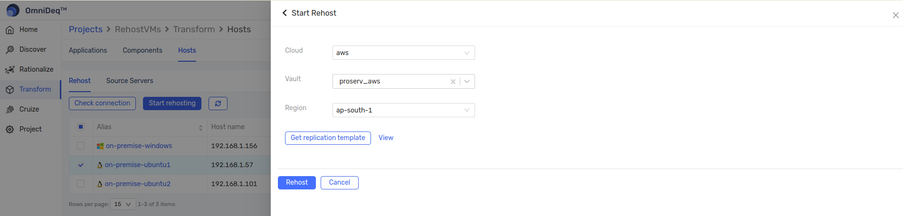Click the Get replication template button
Screen dimensions: 903x216
pos(328,138)
